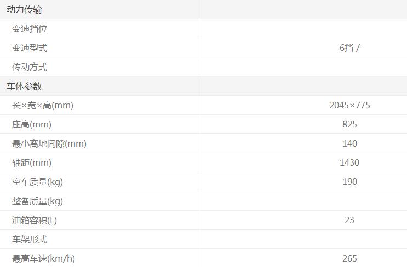Select the ground clearance value 140
407x267 pixels.
349,143
